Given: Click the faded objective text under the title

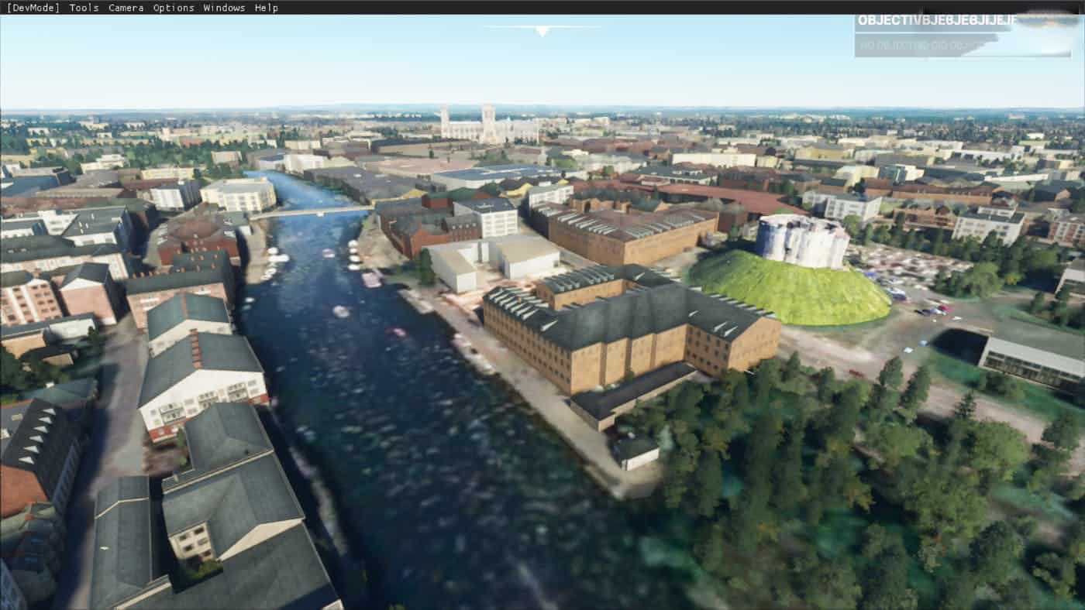Looking at the screenshot, I should pos(922,46).
